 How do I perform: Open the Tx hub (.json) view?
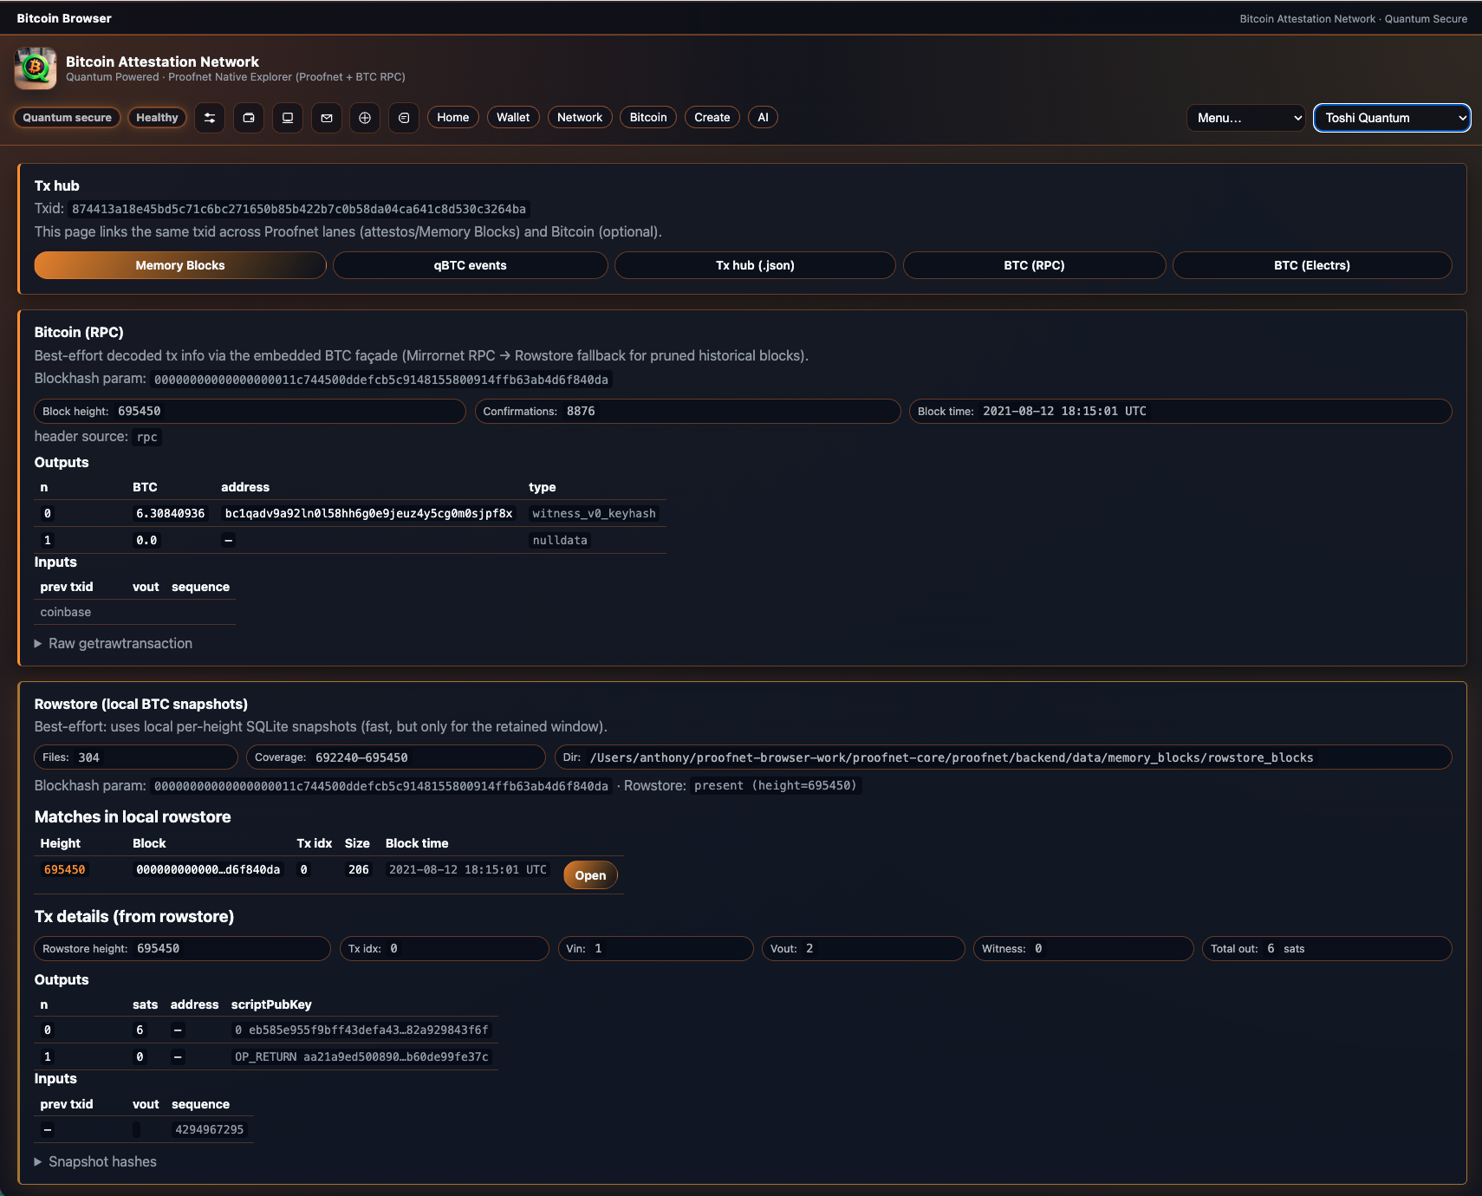click(x=755, y=265)
